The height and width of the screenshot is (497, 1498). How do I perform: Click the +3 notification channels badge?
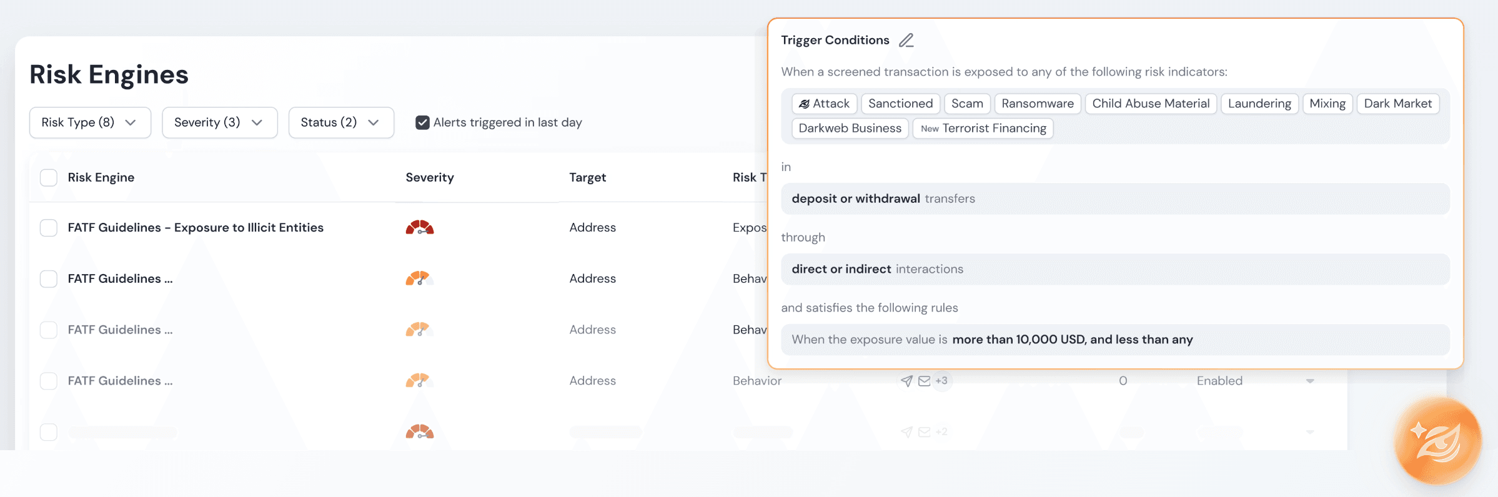point(941,381)
